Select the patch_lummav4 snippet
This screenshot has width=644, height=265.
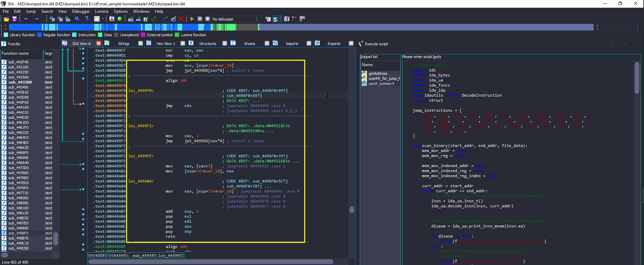pyautogui.click(x=381, y=84)
